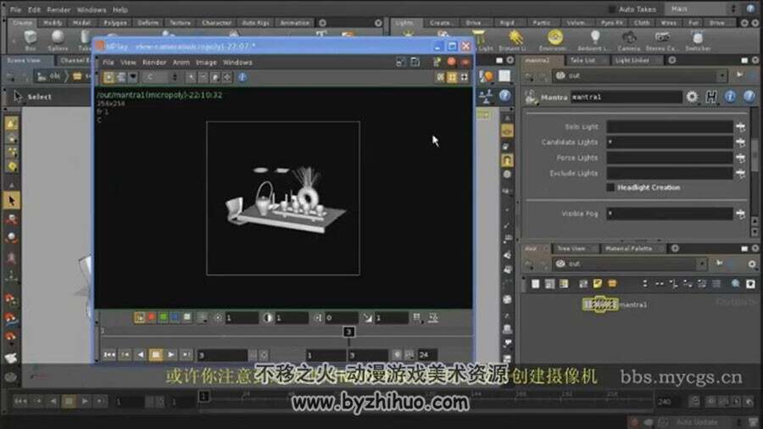This screenshot has height=429, width=763.
Task: Open node info icon next to mantra1
Action: [x=730, y=97]
